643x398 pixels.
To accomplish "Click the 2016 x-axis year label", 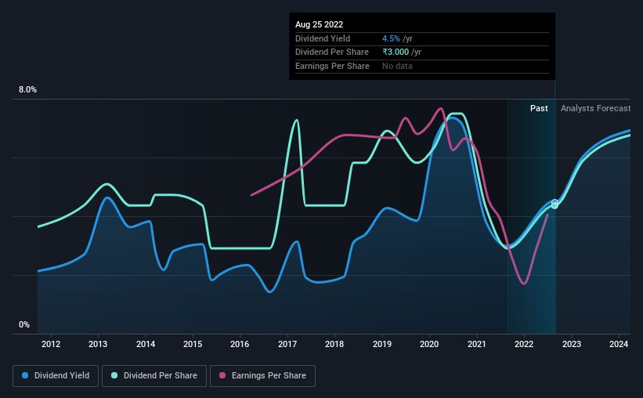I will (x=240, y=344).
